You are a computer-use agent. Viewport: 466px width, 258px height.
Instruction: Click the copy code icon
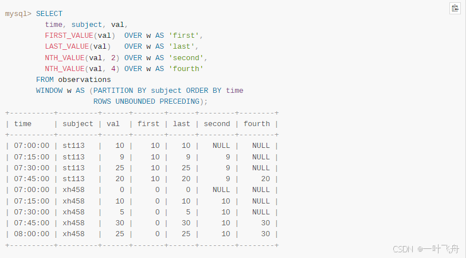coord(455,8)
